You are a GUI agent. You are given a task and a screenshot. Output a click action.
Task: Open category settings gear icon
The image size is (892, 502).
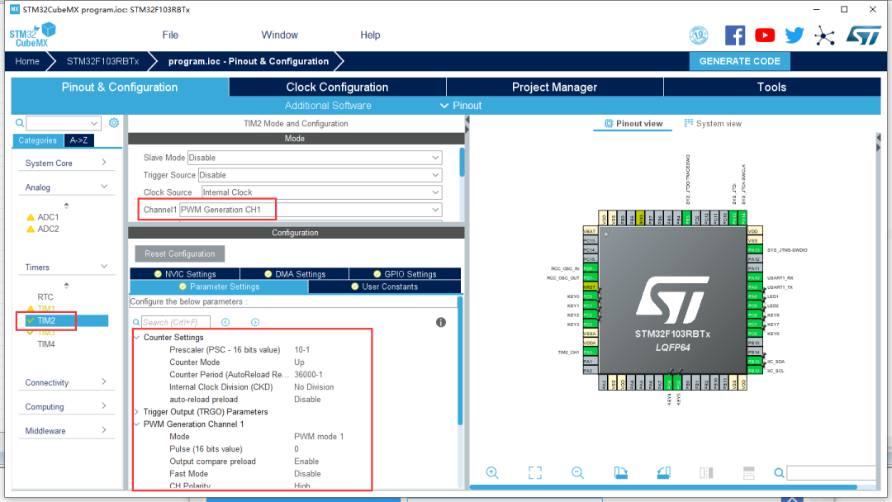pyautogui.click(x=114, y=123)
